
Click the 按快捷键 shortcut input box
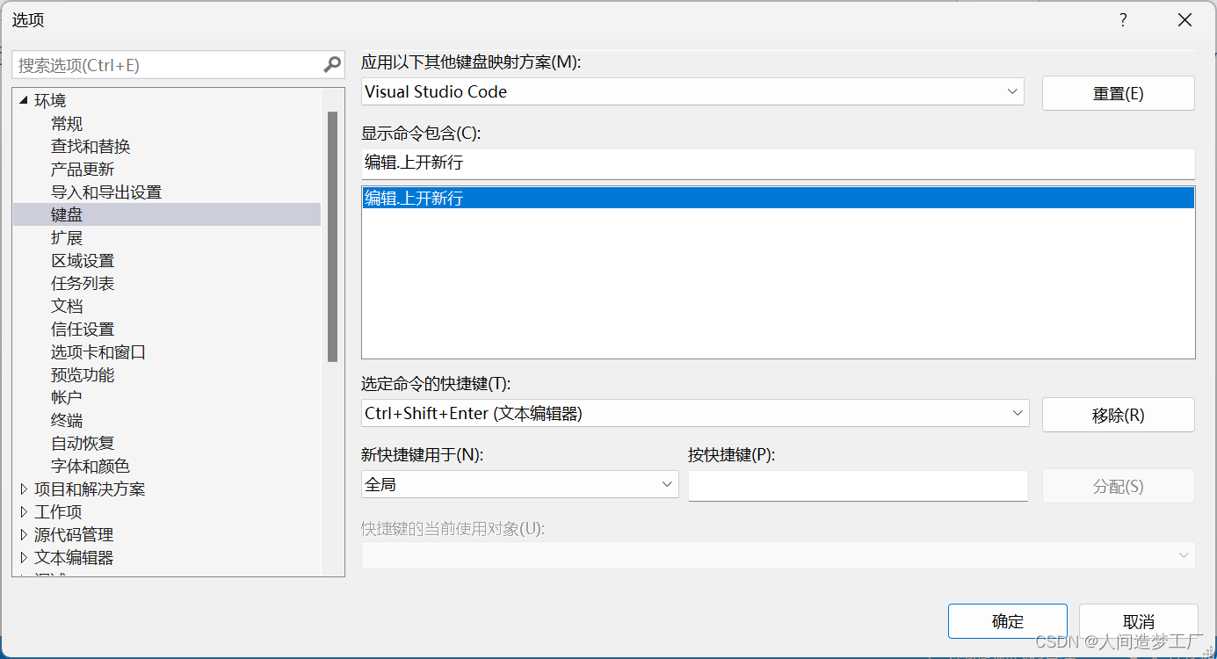(858, 486)
